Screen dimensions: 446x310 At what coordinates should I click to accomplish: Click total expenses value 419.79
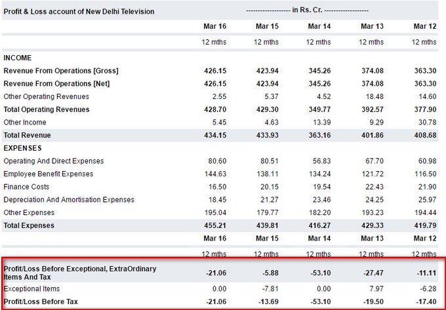click(x=425, y=225)
